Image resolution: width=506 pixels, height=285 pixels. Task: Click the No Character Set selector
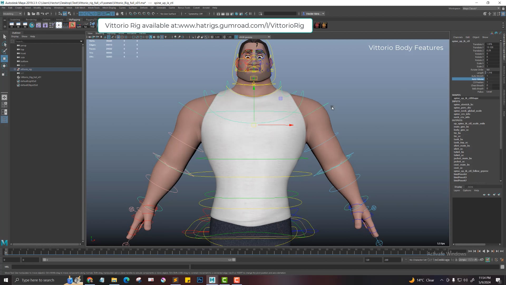tap(419, 260)
